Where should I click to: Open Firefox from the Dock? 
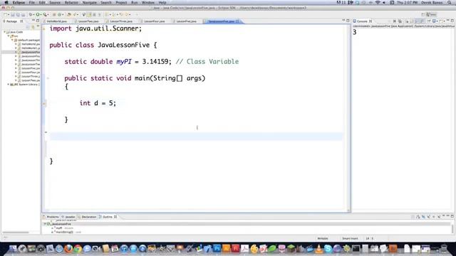coord(68,248)
